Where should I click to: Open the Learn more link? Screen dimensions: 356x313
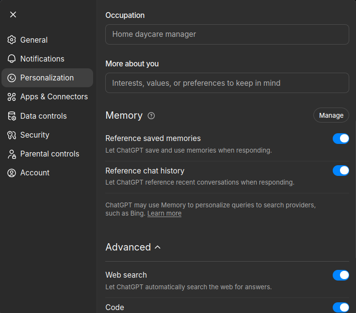tap(164, 214)
